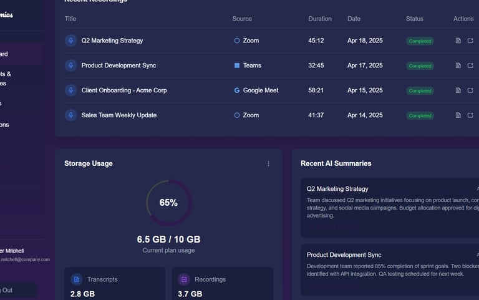The image size is (479, 300).
Task: Click the Transcripts storage file icon
Action: (76, 279)
